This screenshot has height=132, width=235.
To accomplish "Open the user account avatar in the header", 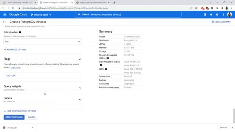I will [x=229, y=15].
